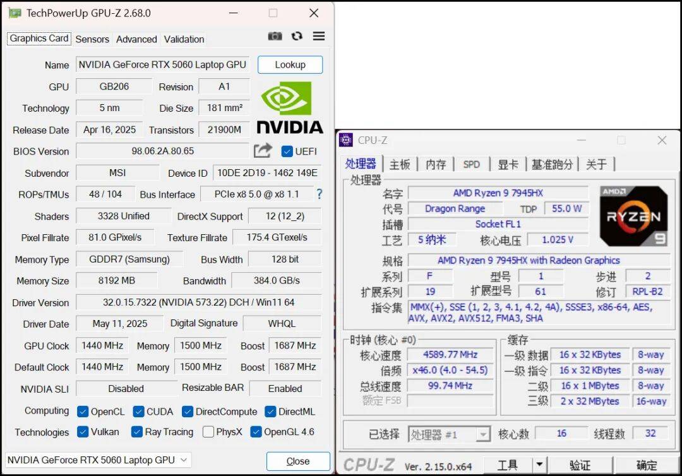The width and height of the screenshot is (682, 476).
Task: Open the 主板 tab in CPU-Z
Action: (400, 164)
